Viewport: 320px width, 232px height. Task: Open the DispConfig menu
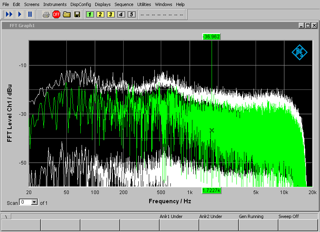click(x=81, y=4)
